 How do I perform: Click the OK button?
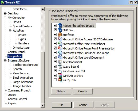[x=62, y=105]
